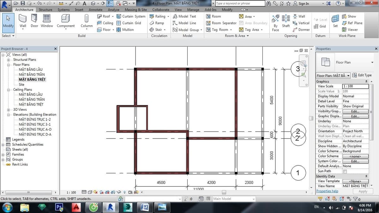Click the Ceiling tool
This screenshot has height=213, width=379.
pyautogui.click(x=105, y=23)
